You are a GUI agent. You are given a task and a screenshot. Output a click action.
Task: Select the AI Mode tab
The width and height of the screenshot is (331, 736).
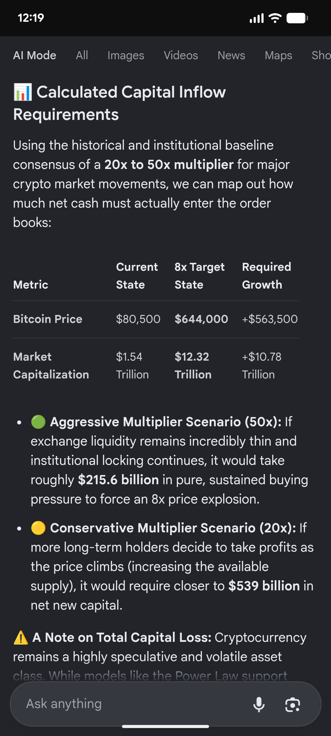pos(35,56)
